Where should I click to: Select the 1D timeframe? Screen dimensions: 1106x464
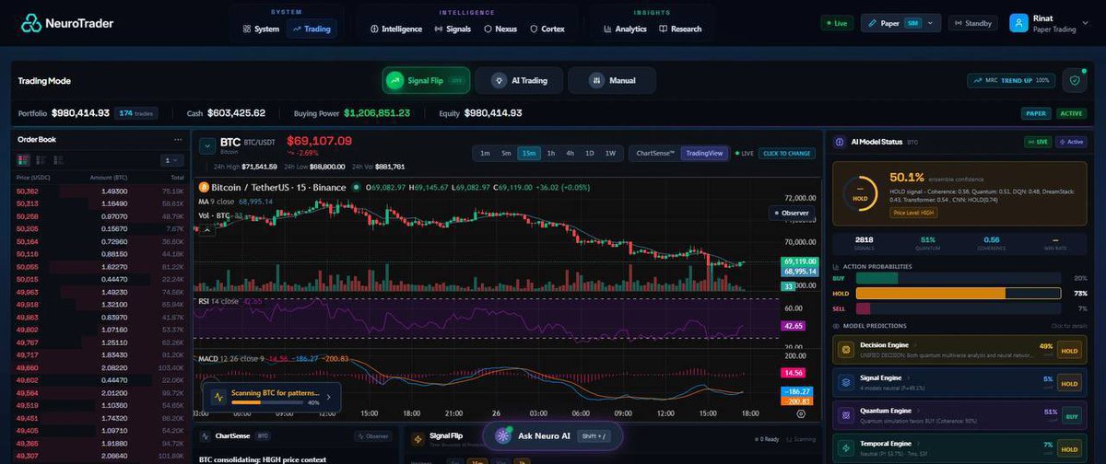pos(590,153)
